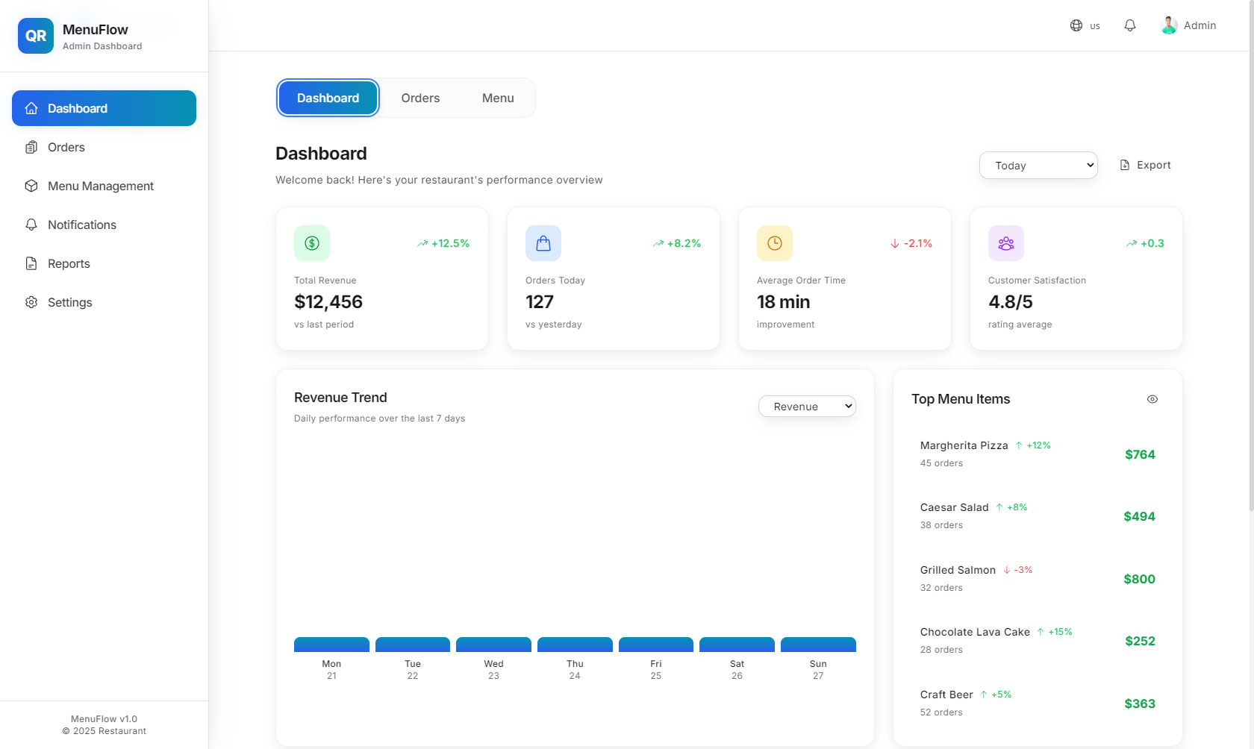The height and width of the screenshot is (749, 1254).
Task: Click the Average Order Time clock icon
Action: 775,243
